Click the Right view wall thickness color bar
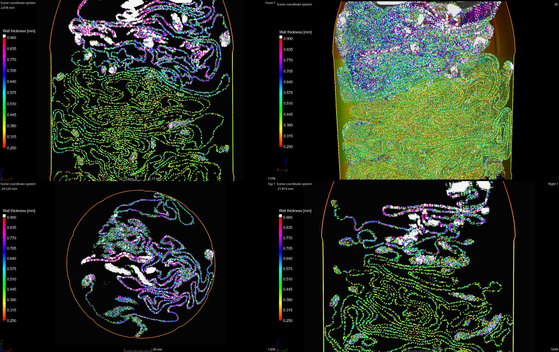 point(280,269)
